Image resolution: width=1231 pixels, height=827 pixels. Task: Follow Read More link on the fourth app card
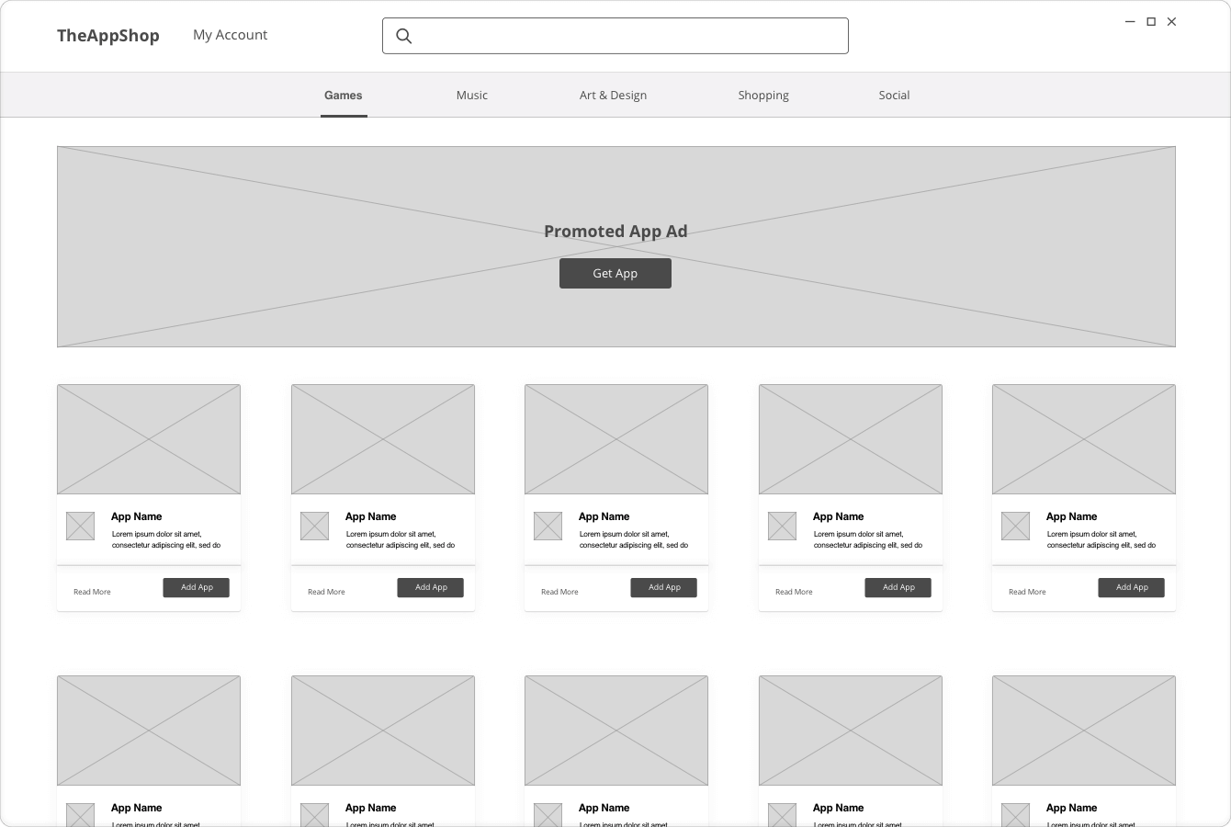794,592
